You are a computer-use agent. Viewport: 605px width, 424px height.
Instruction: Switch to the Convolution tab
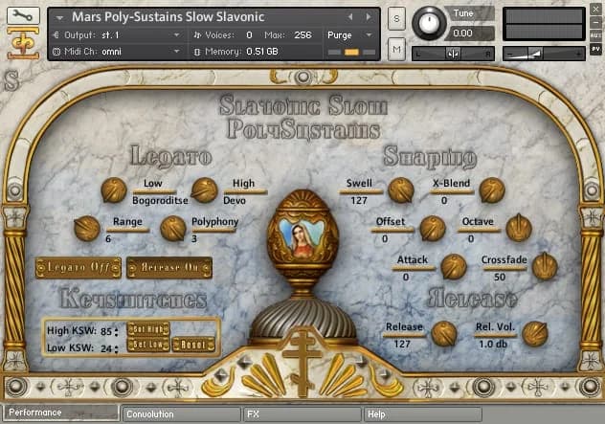coord(181,414)
